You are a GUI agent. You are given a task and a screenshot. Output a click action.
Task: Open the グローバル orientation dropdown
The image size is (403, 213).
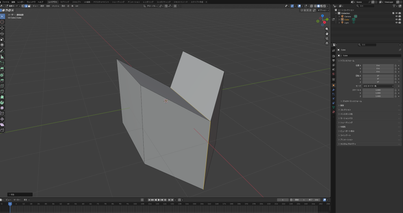coord(151,6)
